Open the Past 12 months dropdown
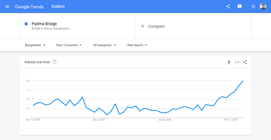 pos(69,45)
